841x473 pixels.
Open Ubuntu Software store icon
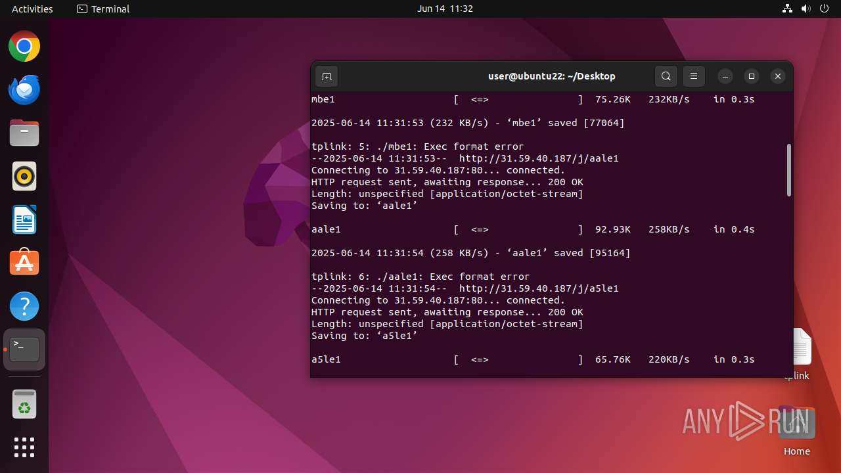pos(24,263)
